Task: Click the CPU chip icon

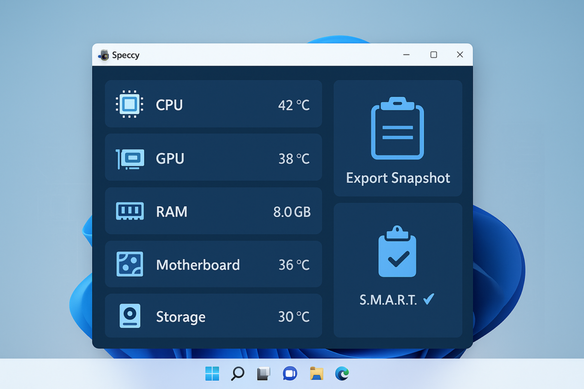Action: pyautogui.click(x=129, y=104)
